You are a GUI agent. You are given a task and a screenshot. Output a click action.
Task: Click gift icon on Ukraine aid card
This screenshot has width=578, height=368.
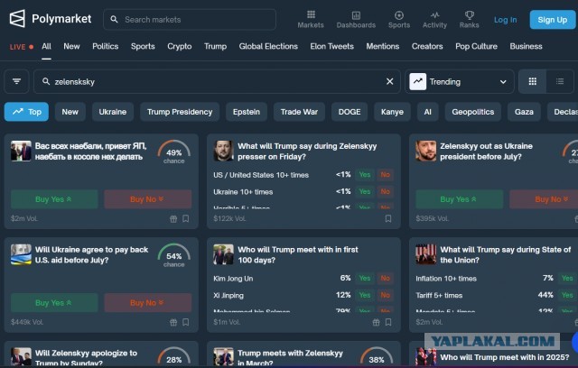[x=173, y=322]
